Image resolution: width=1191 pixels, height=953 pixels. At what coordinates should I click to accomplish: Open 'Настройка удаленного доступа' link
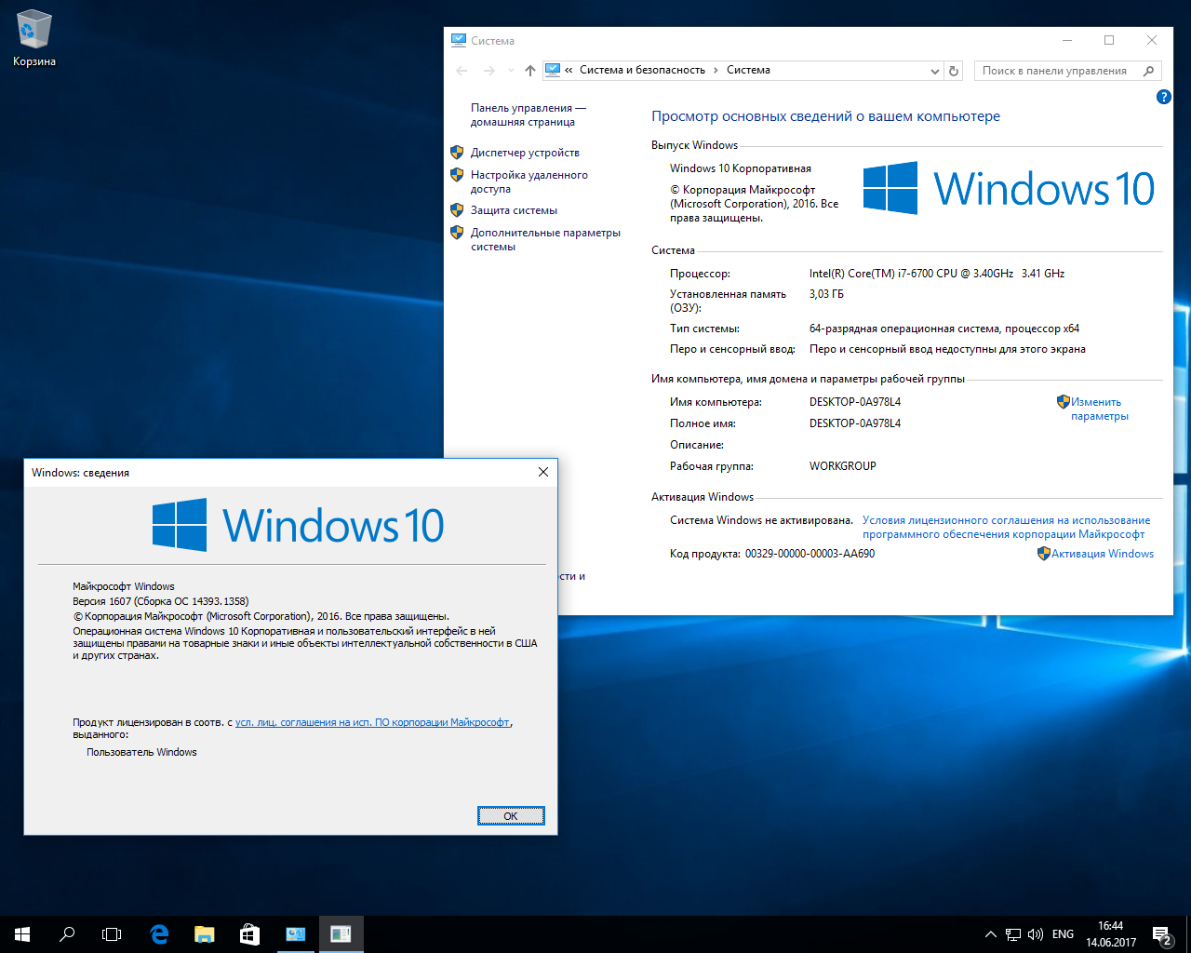click(x=529, y=181)
